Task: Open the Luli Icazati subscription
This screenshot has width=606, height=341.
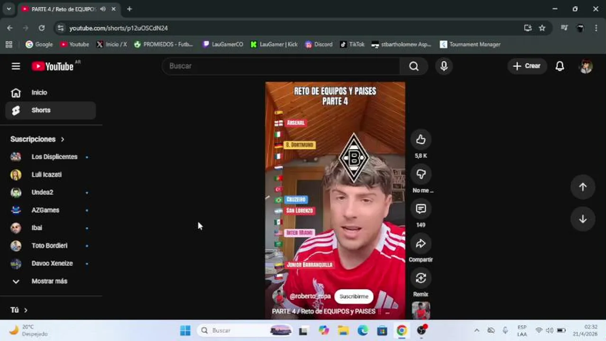Action: coord(51,174)
